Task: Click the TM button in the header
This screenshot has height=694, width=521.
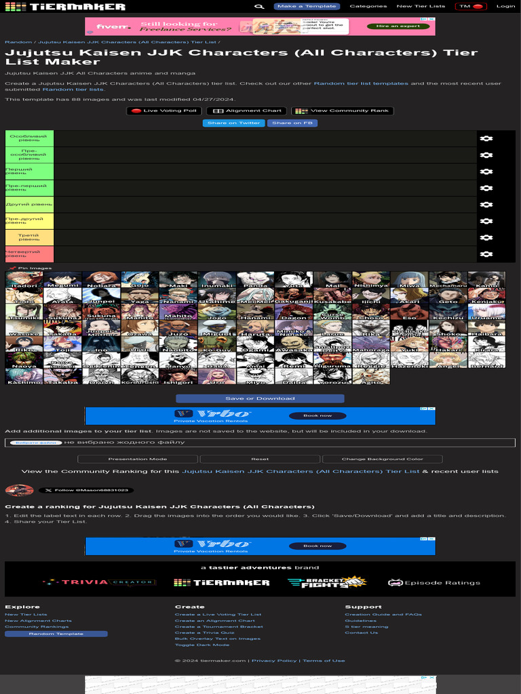Action: (x=471, y=6)
